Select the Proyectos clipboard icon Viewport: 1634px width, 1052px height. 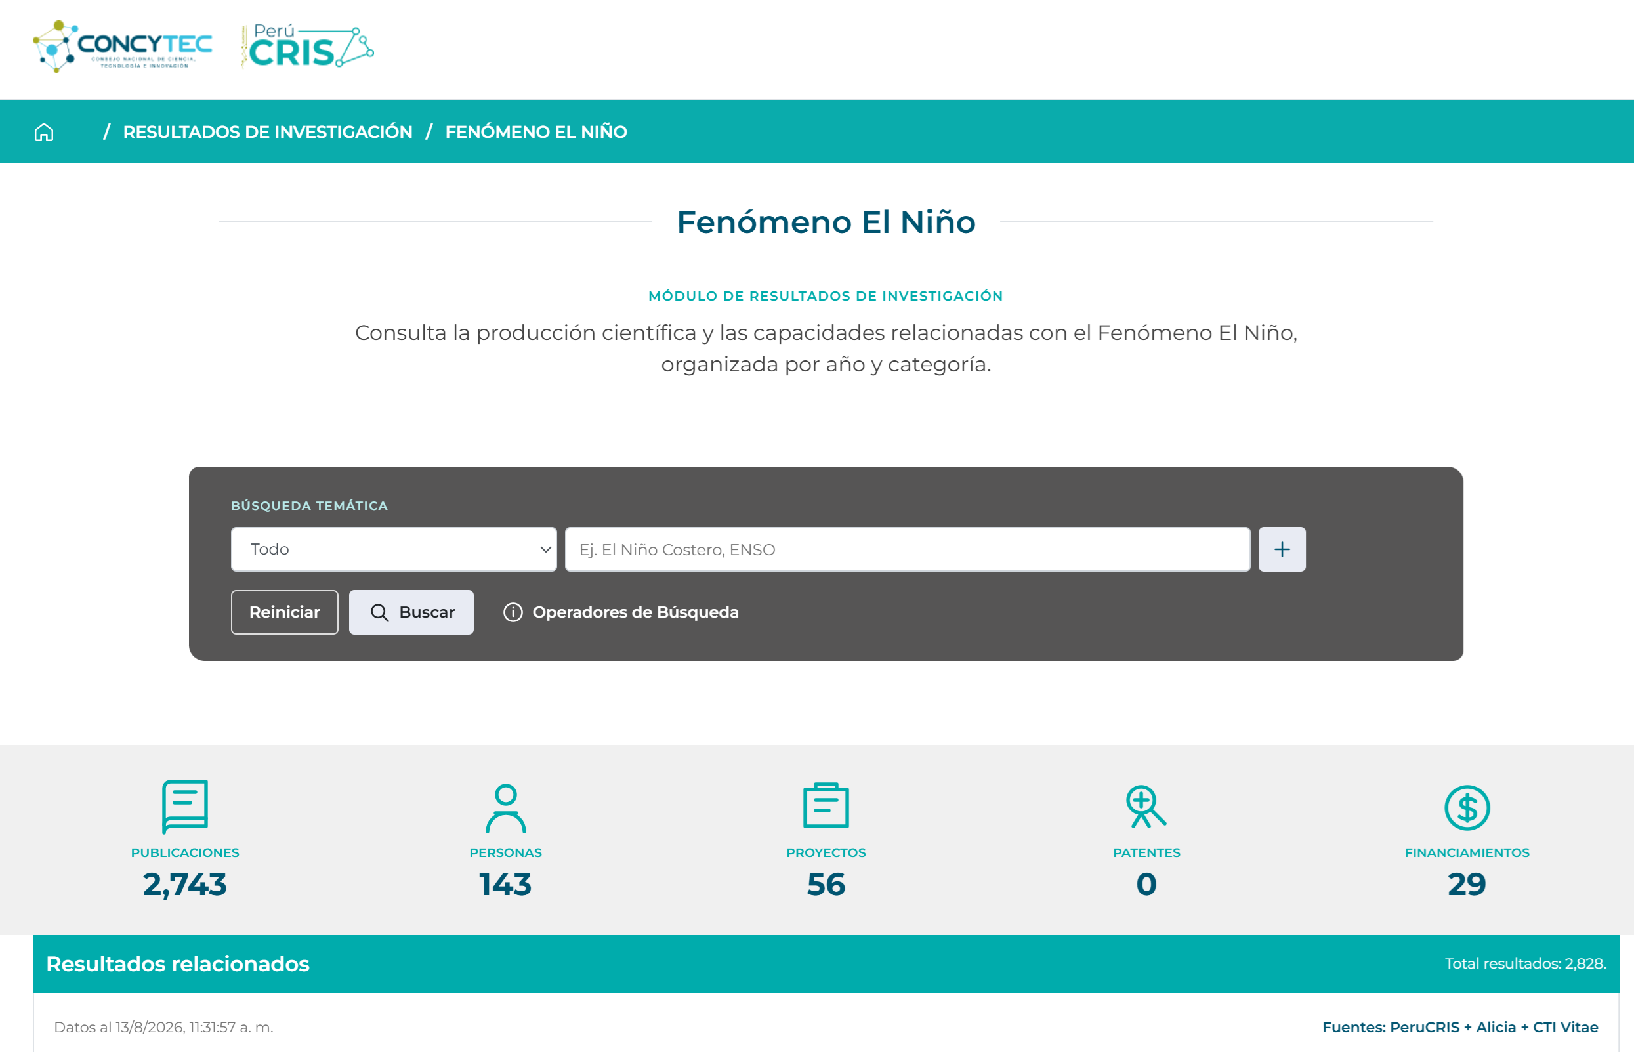(826, 805)
